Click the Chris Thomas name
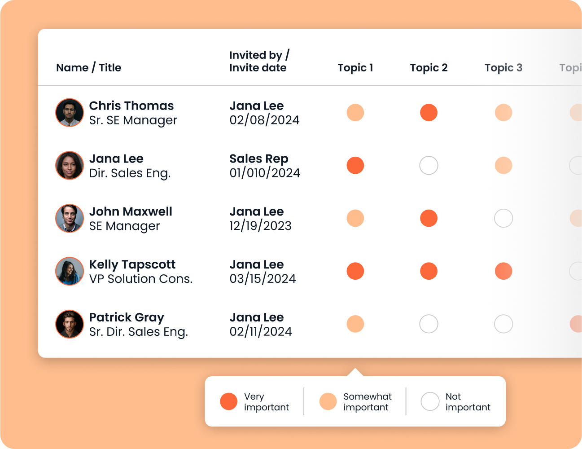The width and height of the screenshot is (582, 449). point(131,106)
